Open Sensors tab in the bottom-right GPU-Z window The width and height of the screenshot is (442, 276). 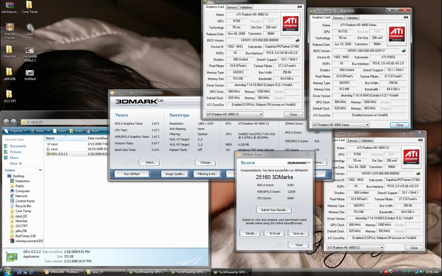[x=353, y=140]
